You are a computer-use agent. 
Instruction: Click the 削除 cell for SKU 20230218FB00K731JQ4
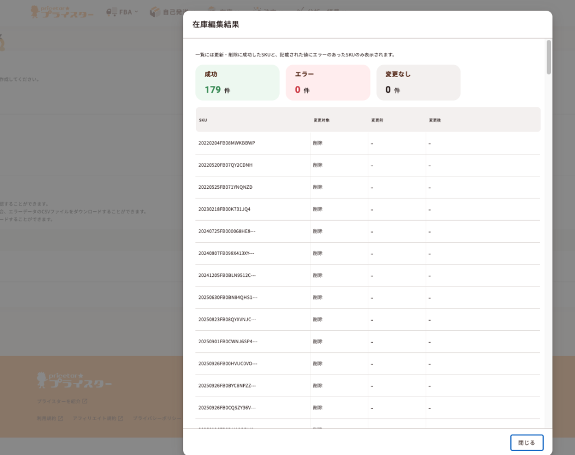[x=318, y=209]
